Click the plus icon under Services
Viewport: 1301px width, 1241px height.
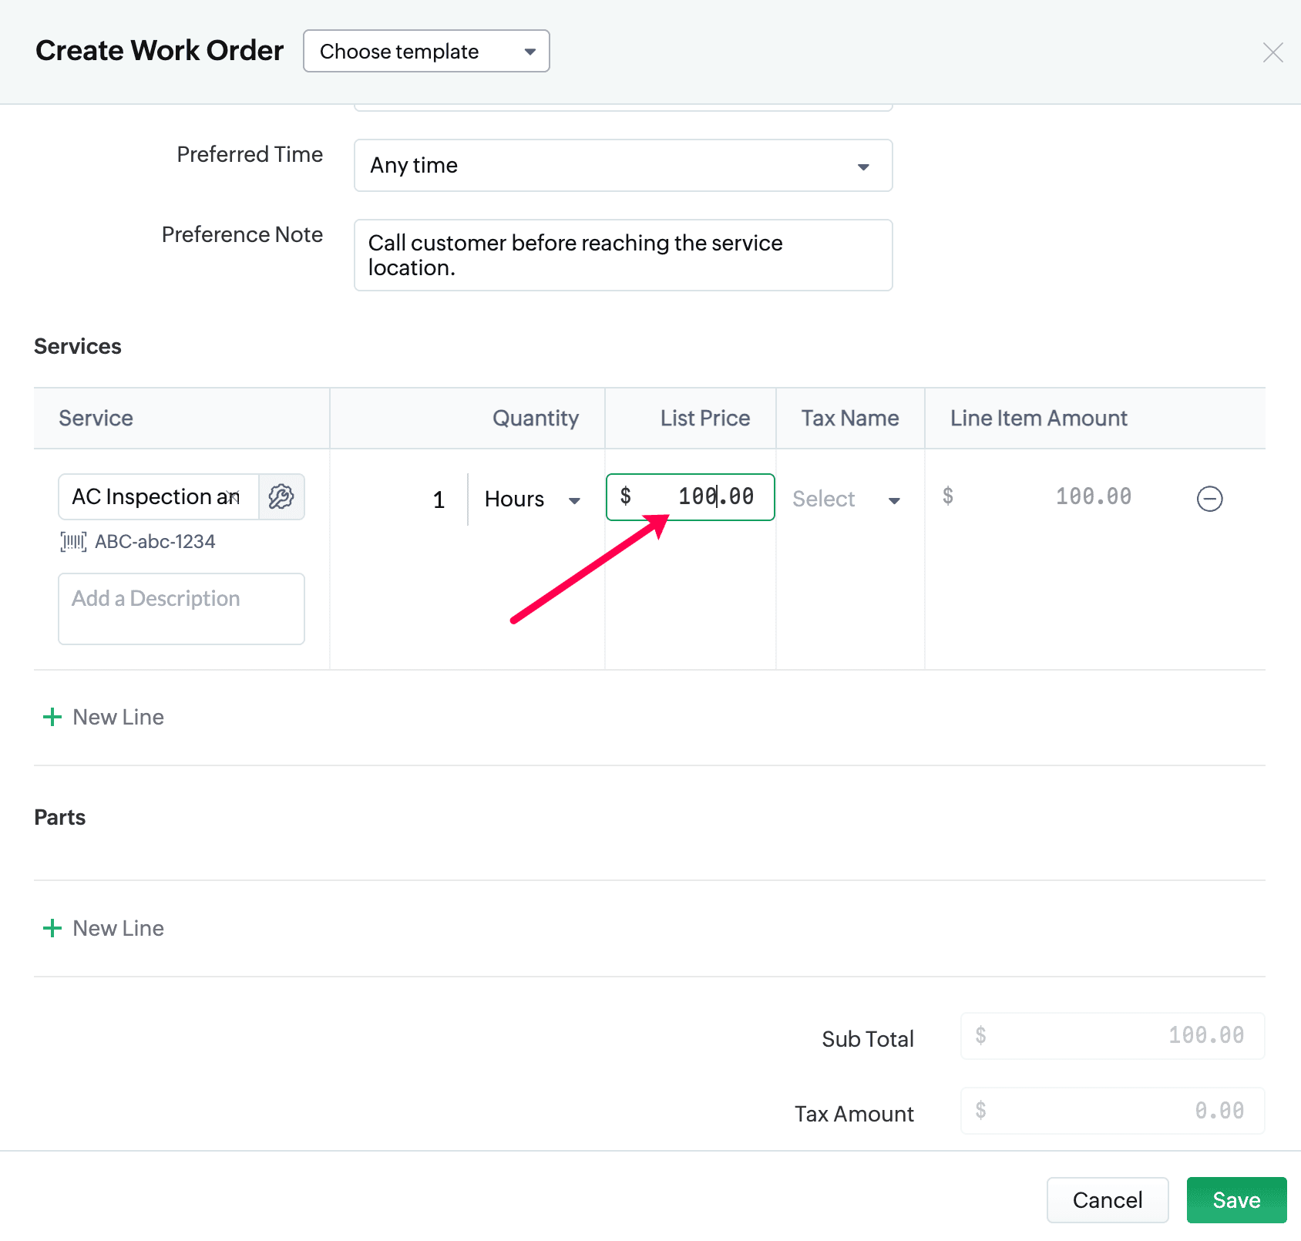point(52,717)
